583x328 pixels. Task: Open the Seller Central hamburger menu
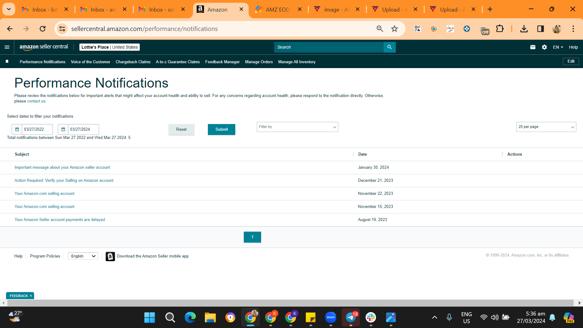[x=7, y=47]
